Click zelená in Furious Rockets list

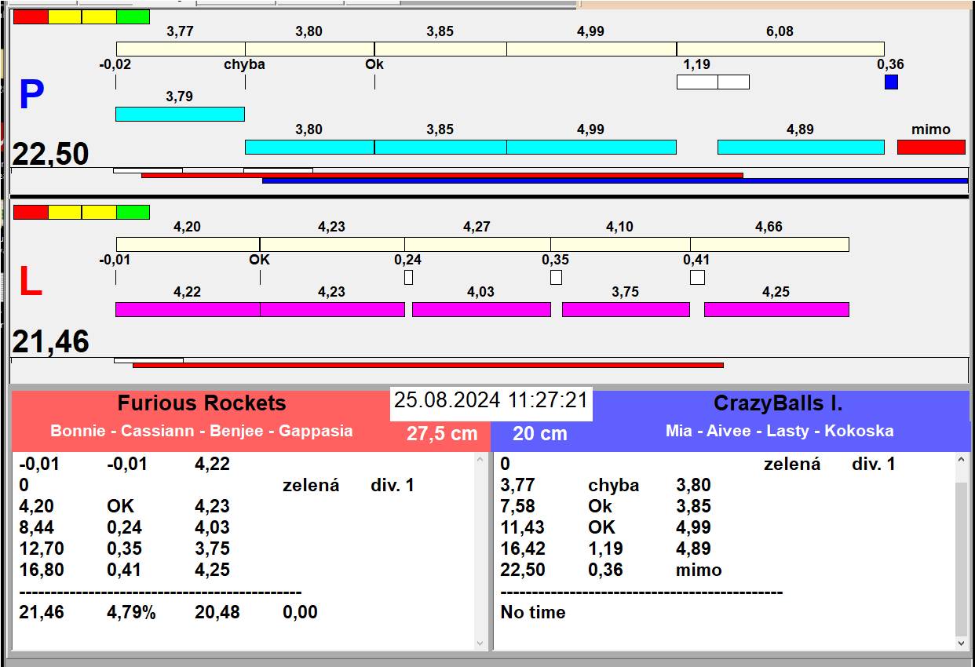[x=311, y=486]
